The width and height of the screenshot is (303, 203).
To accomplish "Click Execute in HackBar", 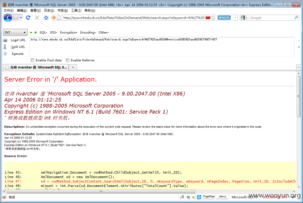I will [x=18, y=54].
